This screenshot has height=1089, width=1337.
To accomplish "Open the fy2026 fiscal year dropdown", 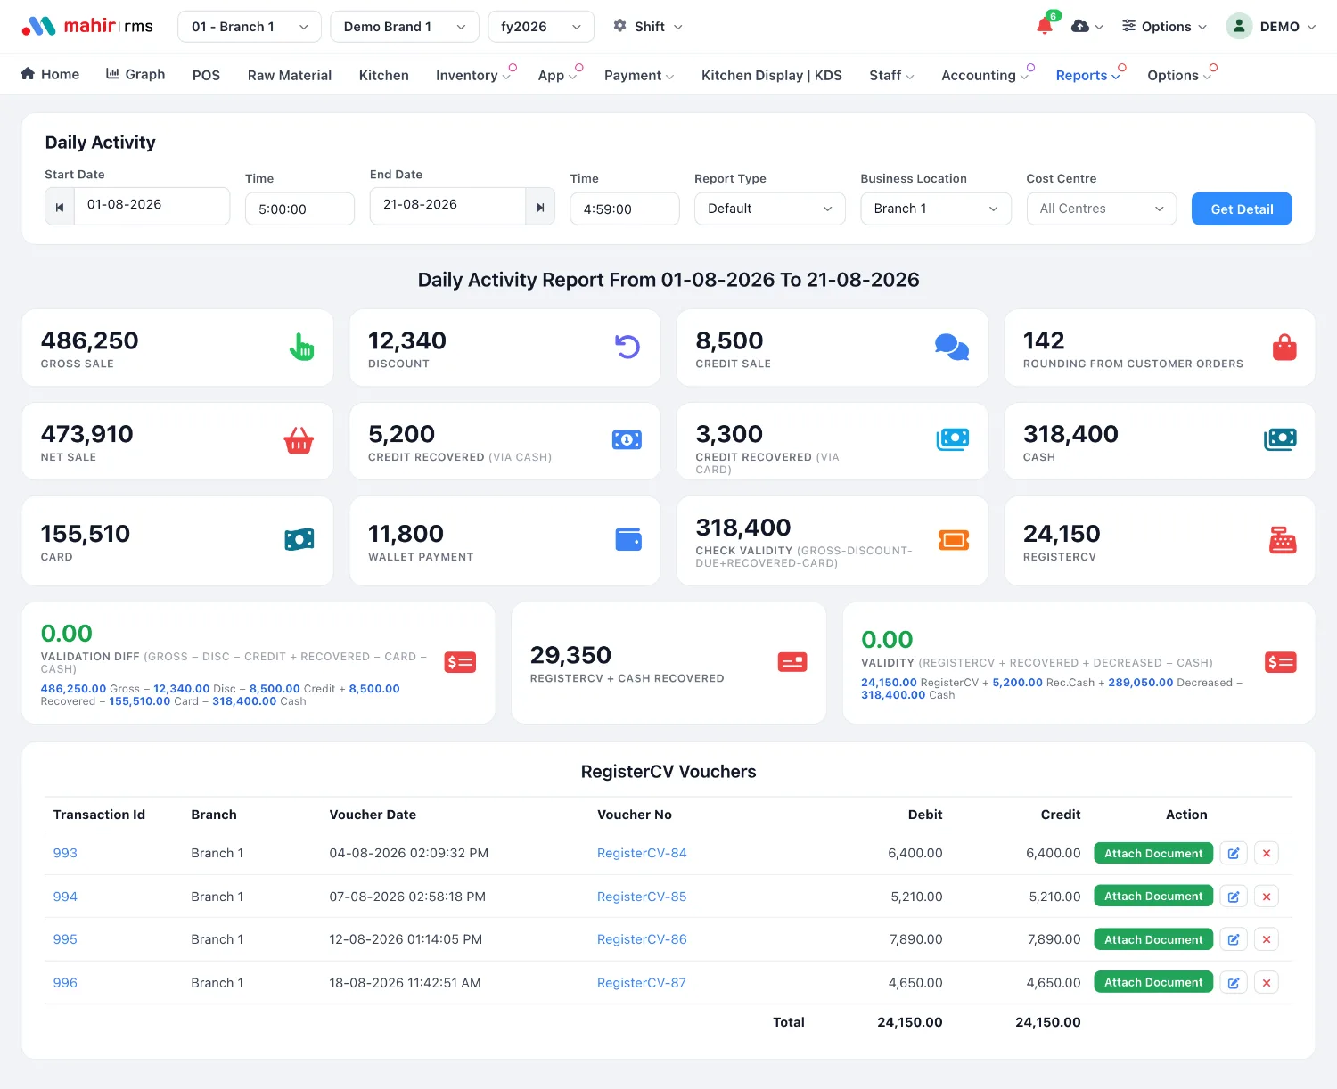I will coord(541,27).
